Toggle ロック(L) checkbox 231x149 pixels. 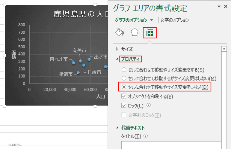tap(124, 106)
